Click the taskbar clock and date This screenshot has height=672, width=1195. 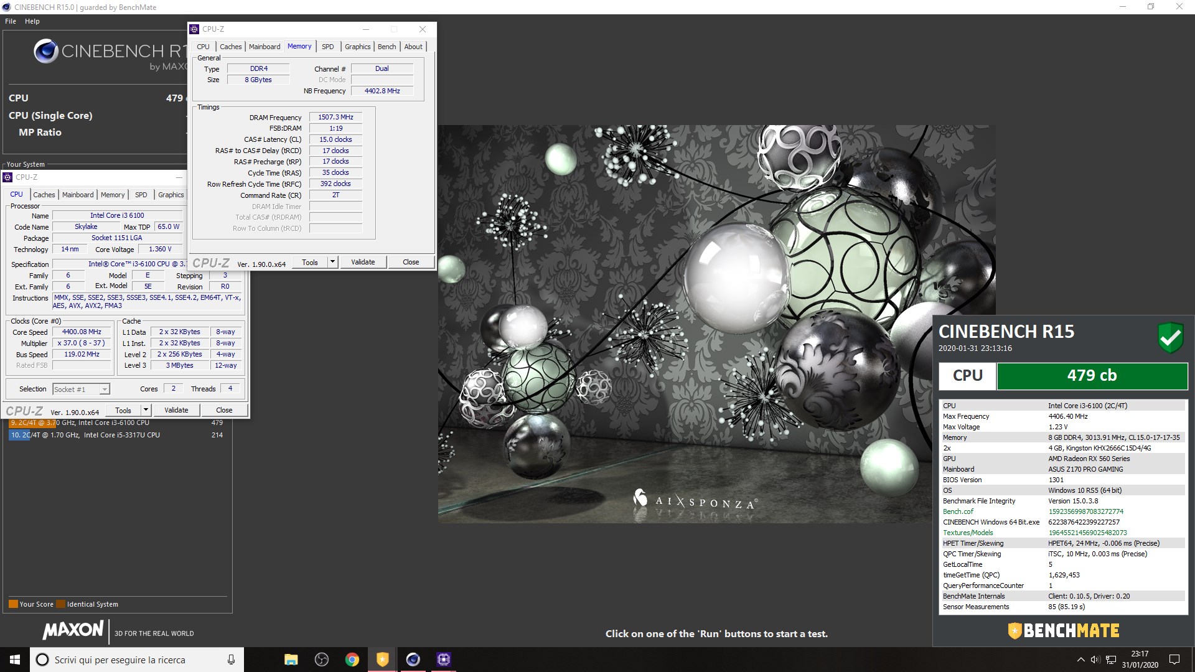click(1140, 660)
